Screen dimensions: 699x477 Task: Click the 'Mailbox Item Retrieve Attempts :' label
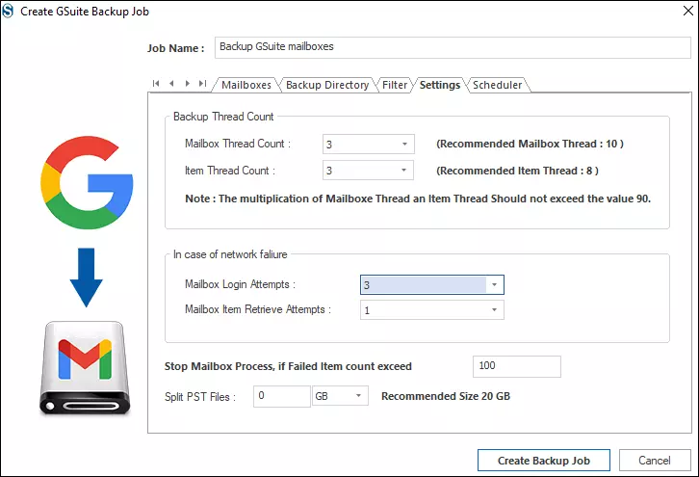pos(258,309)
